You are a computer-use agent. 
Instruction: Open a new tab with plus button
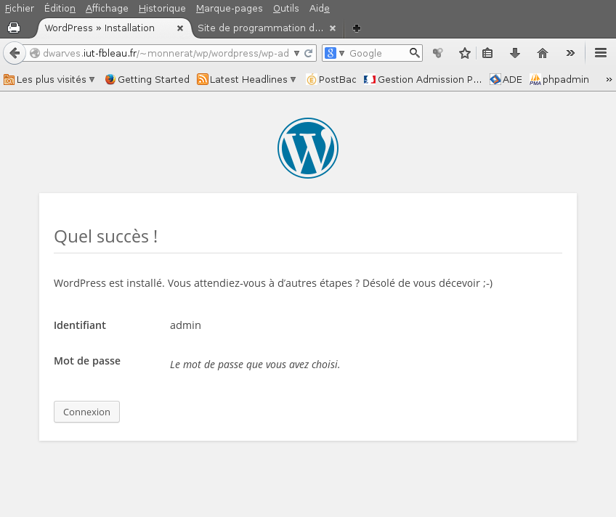pyautogui.click(x=357, y=28)
